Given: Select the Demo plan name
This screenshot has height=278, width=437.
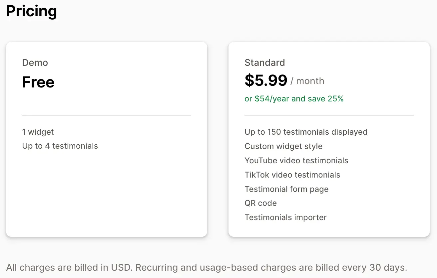Looking at the screenshot, I should (x=35, y=63).
